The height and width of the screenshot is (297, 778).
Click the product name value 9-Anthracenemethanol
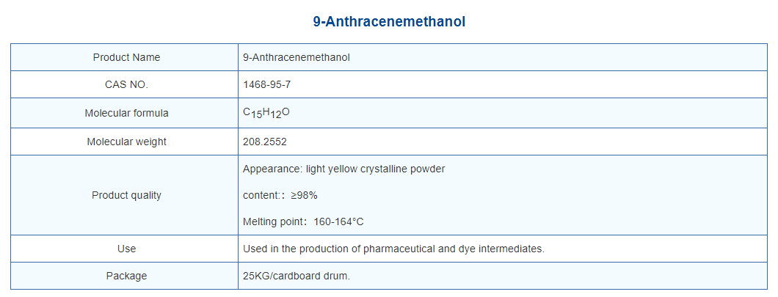click(x=297, y=57)
